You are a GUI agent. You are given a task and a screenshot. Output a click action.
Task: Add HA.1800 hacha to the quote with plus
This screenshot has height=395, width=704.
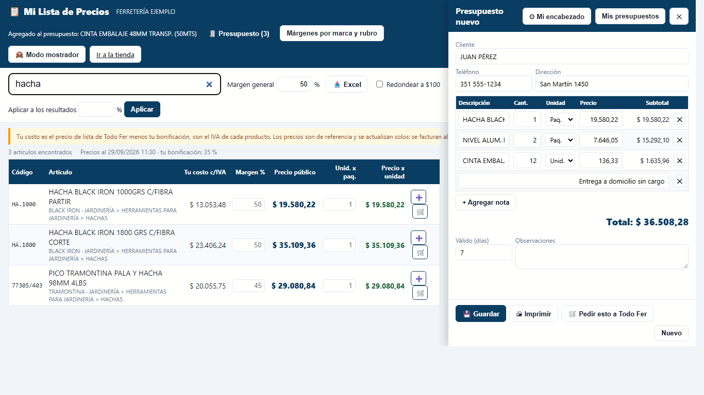pyautogui.click(x=418, y=238)
